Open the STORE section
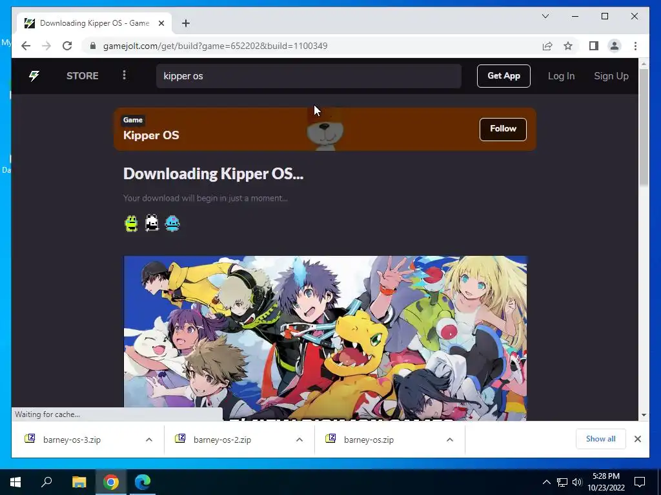 click(x=82, y=76)
